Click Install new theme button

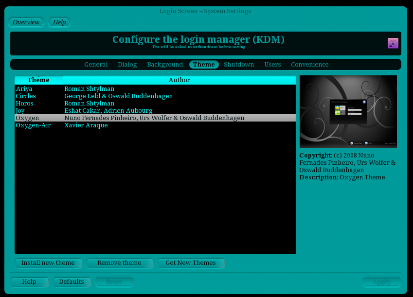coord(48,263)
